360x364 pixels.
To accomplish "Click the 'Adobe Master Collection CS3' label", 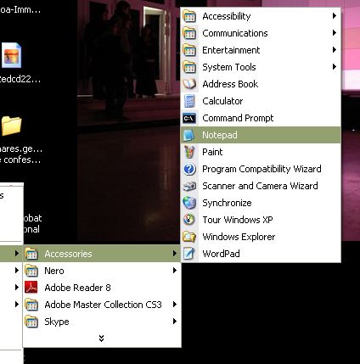I will (x=103, y=305).
